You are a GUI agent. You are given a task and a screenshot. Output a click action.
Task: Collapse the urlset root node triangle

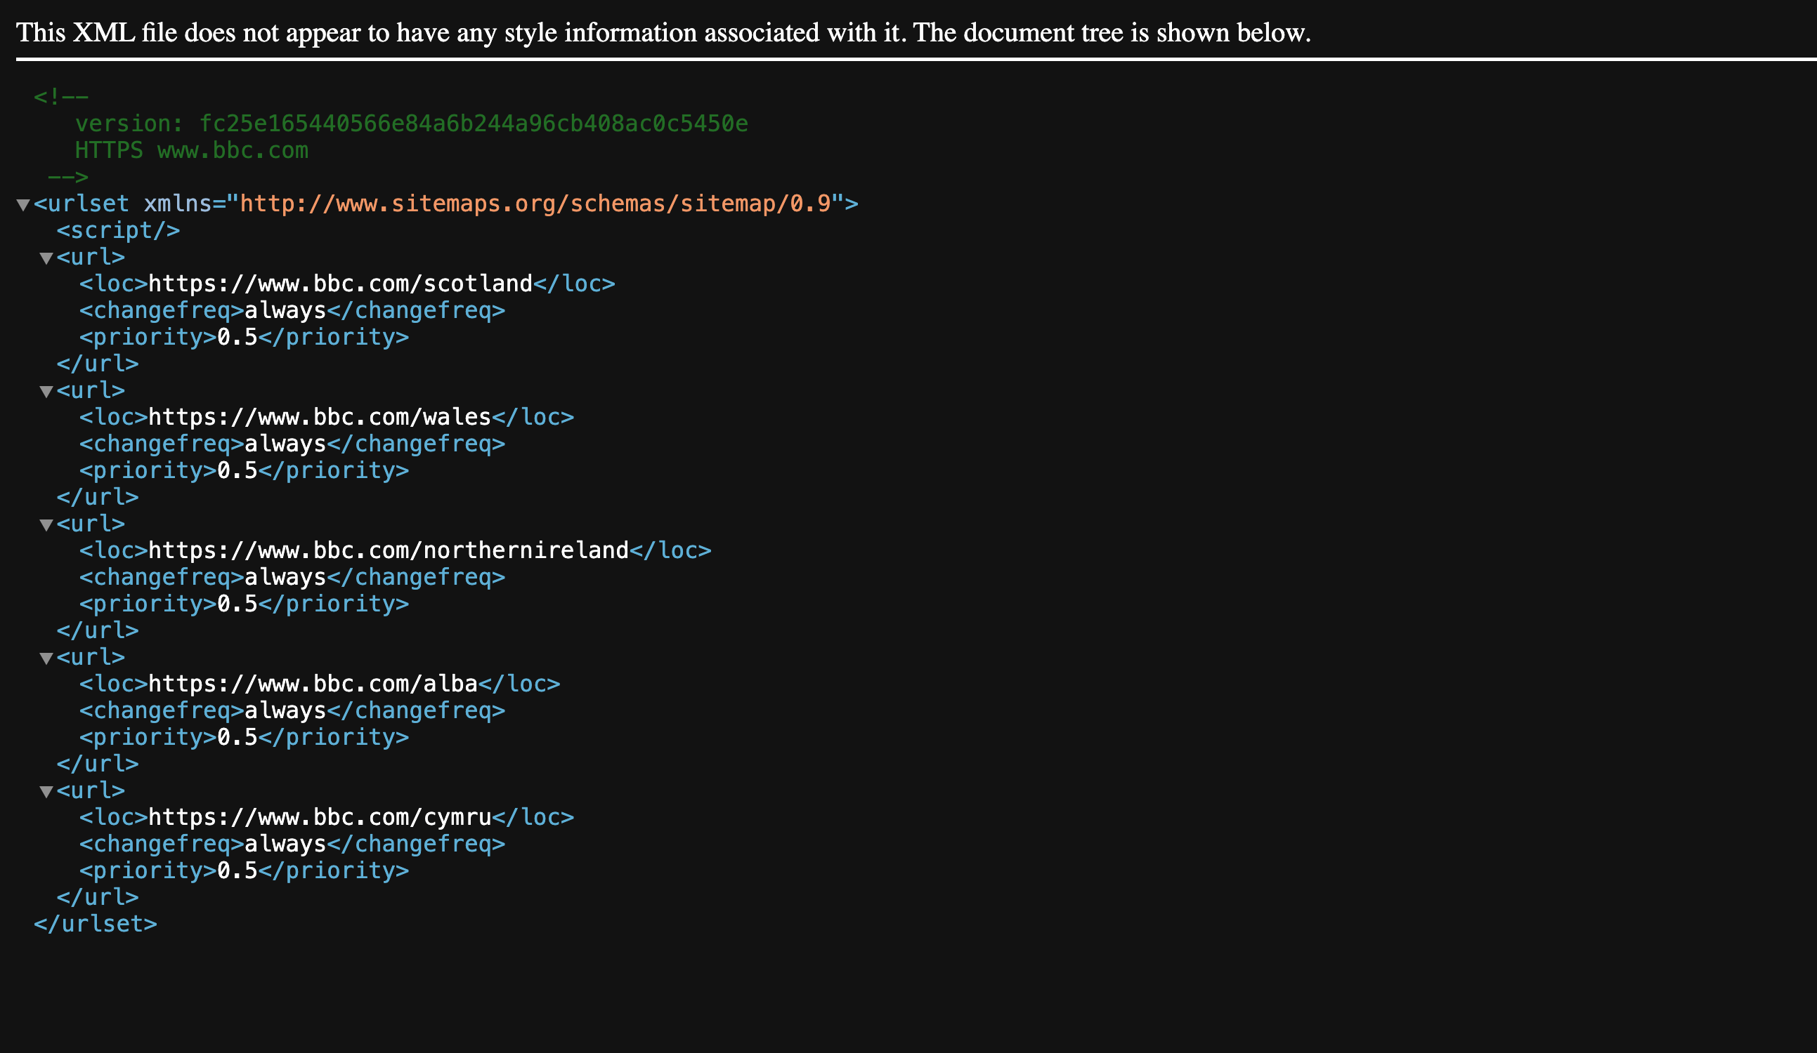click(23, 205)
